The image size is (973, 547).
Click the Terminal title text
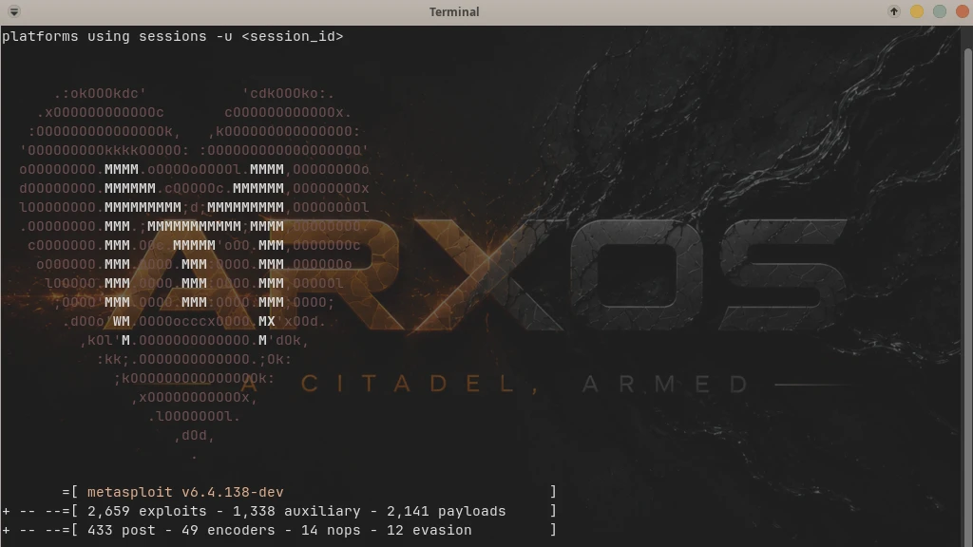point(454,11)
